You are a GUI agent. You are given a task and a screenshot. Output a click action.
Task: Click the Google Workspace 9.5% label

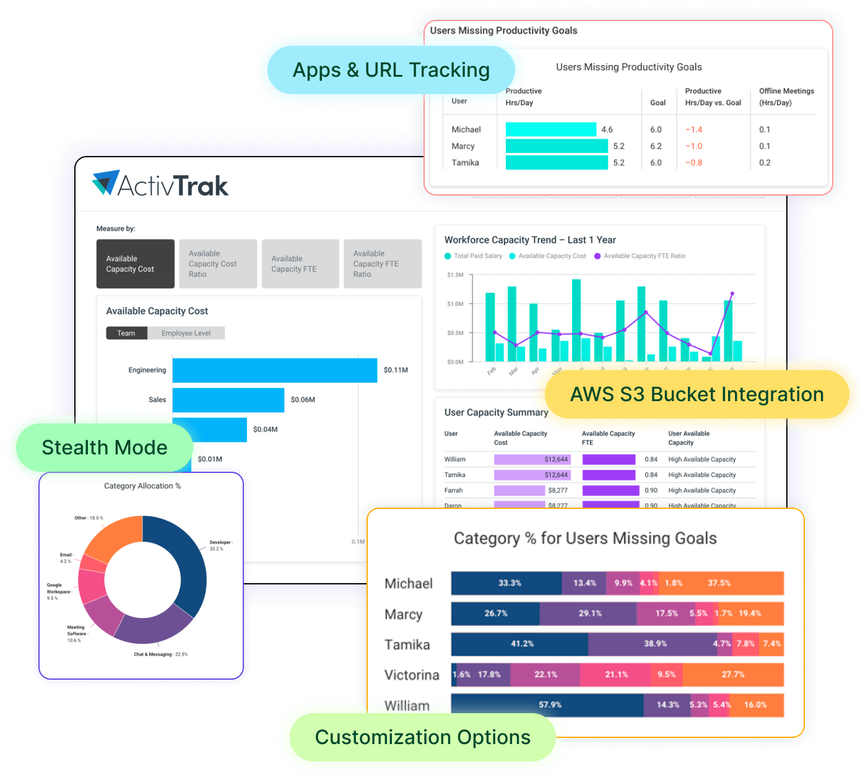click(x=59, y=591)
